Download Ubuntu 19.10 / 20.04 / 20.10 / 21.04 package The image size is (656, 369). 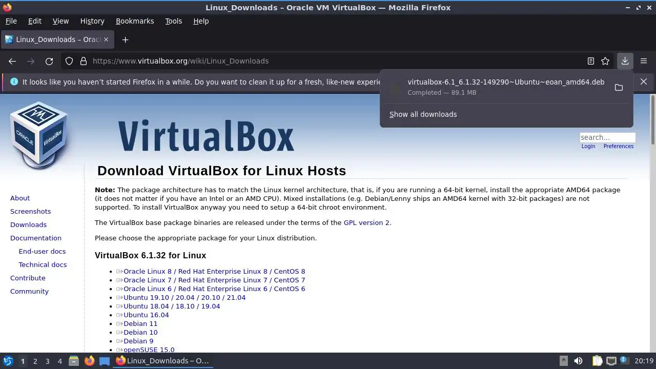click(x=184, y=298)
